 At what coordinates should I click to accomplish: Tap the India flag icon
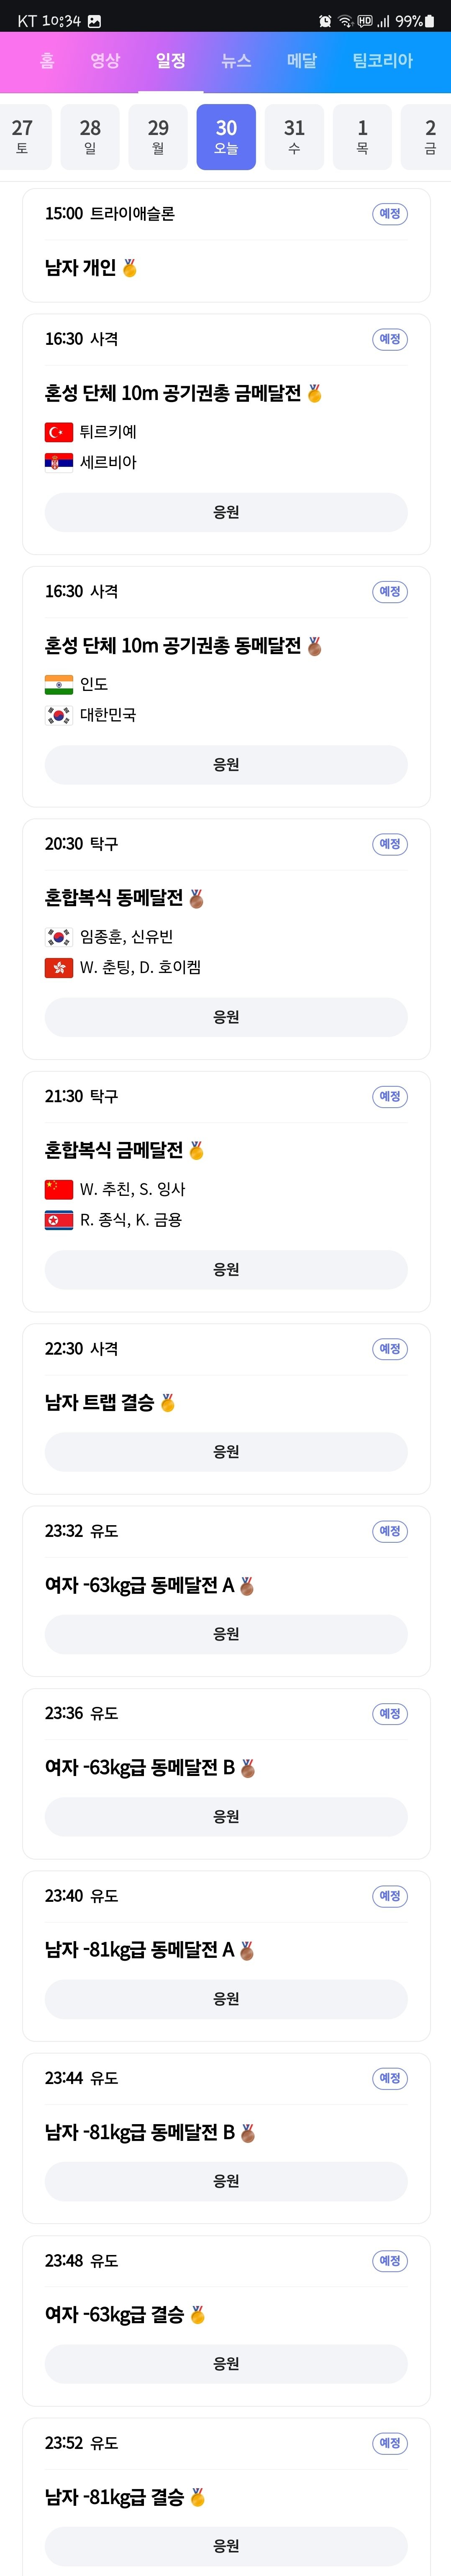[59, 684]
